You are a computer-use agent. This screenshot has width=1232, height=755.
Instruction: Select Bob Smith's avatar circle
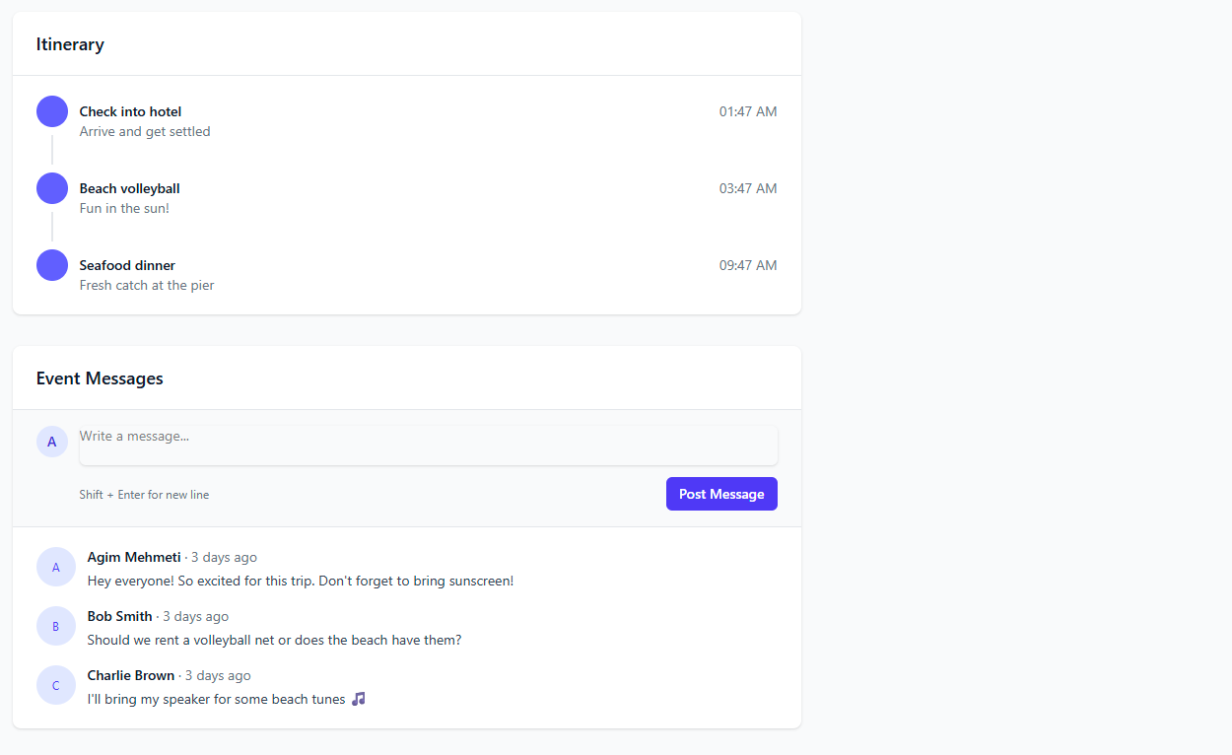(x=55, y=625)
